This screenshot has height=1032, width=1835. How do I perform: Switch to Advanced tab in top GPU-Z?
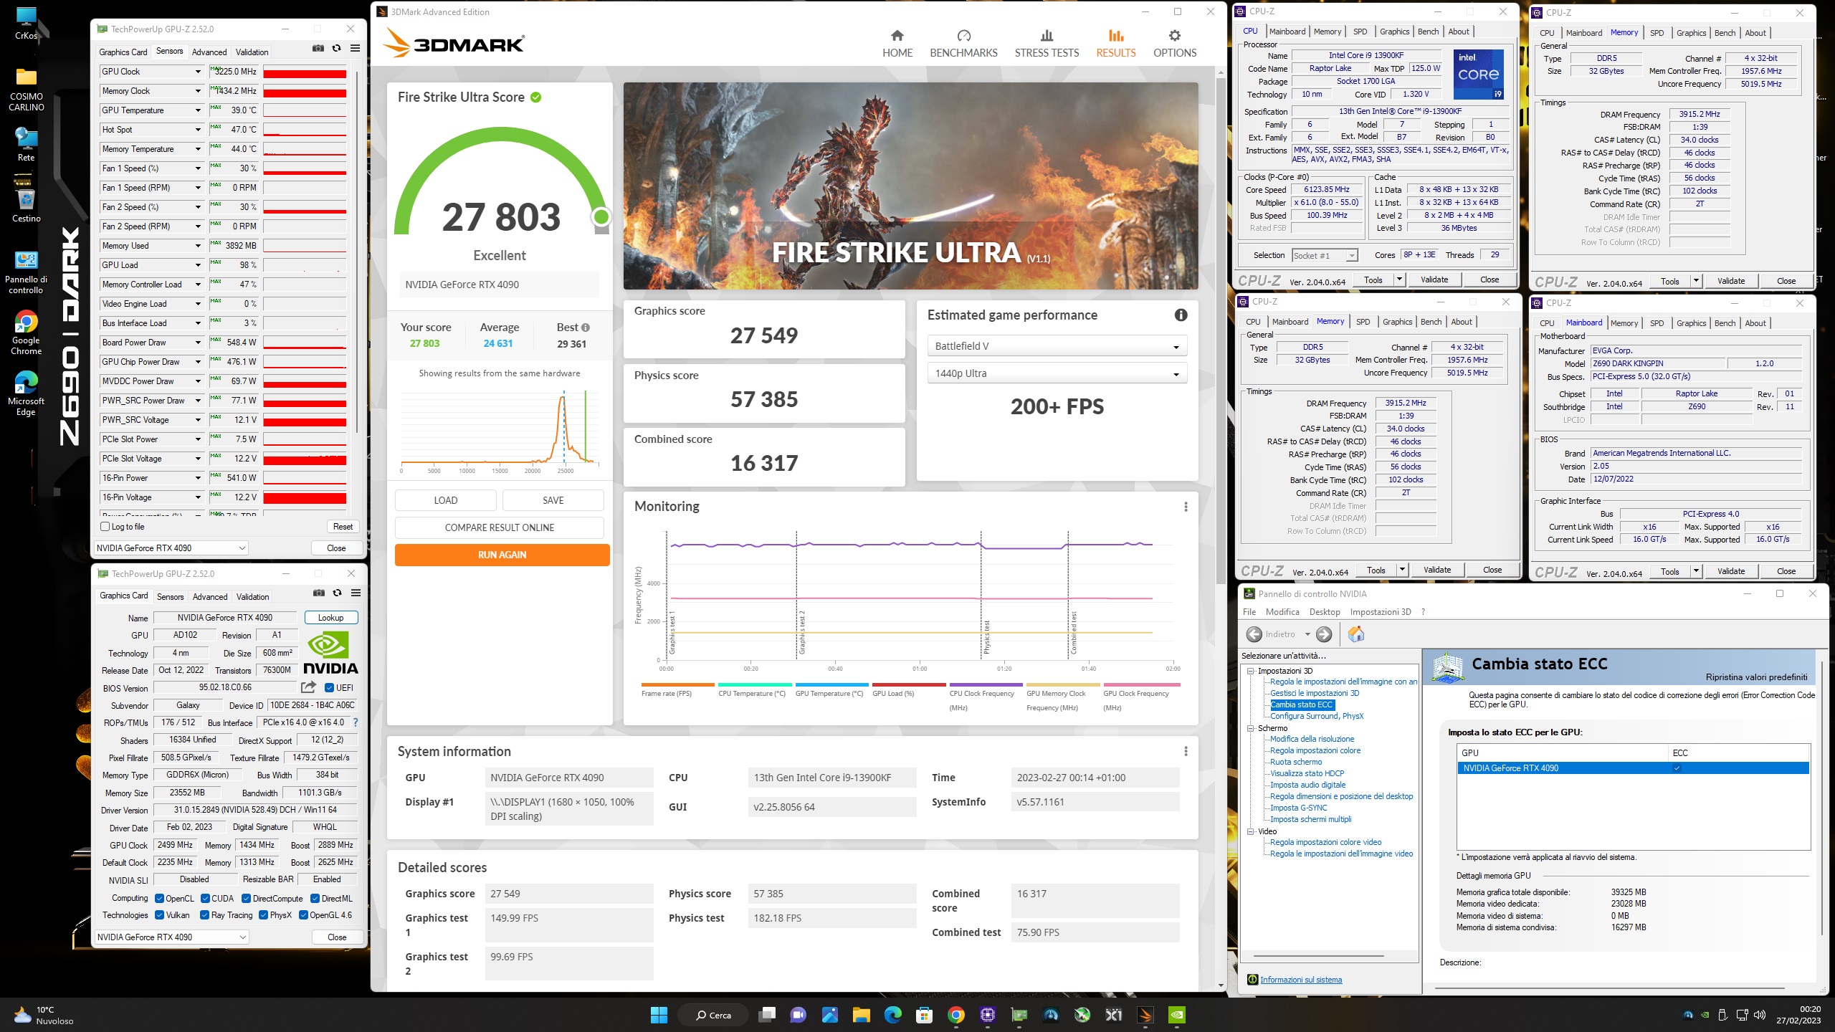tap(209, 52)
